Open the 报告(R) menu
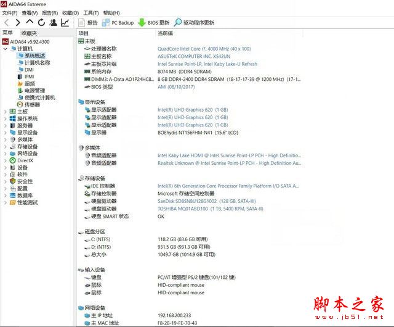The width and height of the screenshot is (394, 327). (x=50, y=13)
